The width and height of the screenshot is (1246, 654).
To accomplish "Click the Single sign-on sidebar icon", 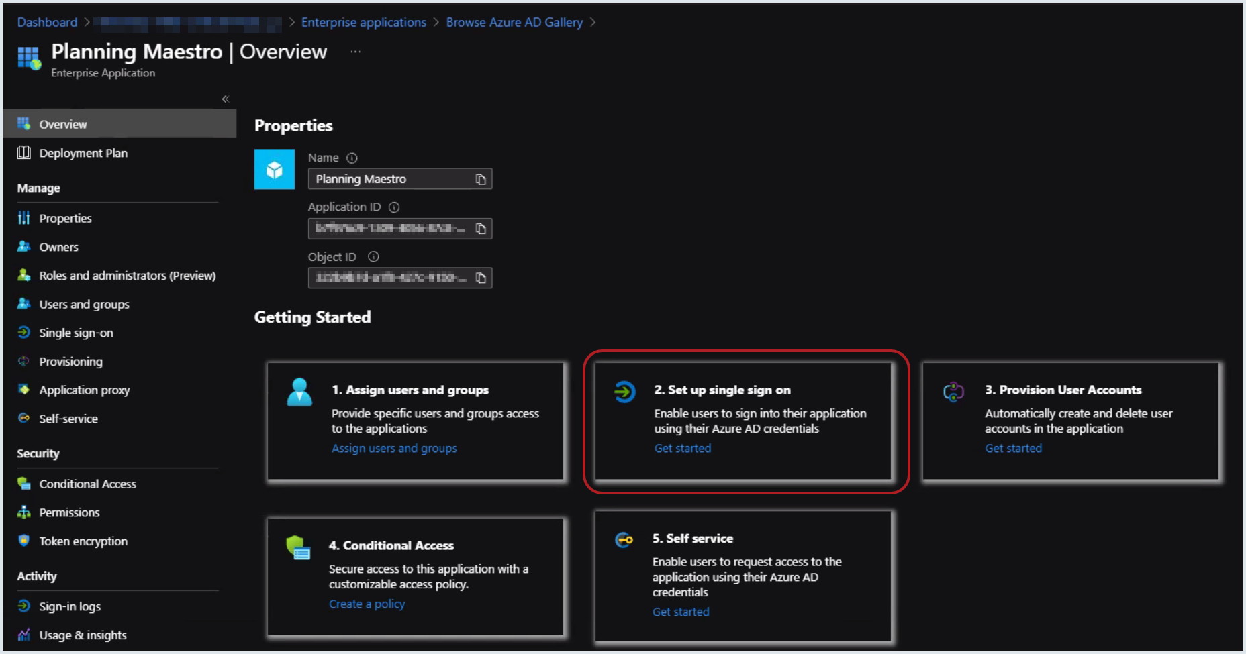I will coord(24,333).
